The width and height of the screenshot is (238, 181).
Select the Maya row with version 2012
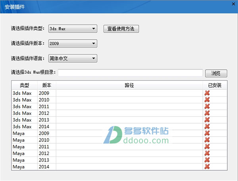click(x=119, y=153)
